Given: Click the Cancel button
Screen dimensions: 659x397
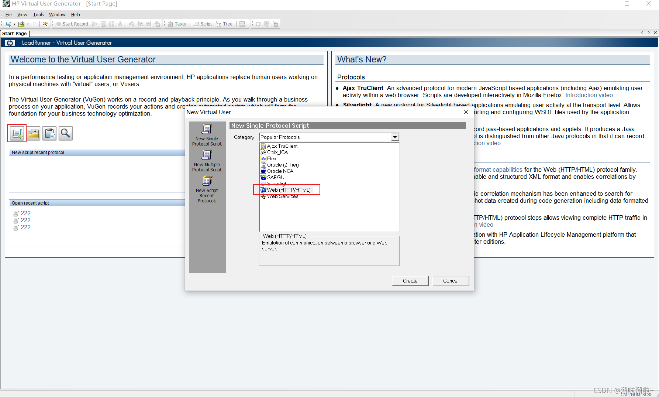Looking at the screenshot, I should coord(451,281).
